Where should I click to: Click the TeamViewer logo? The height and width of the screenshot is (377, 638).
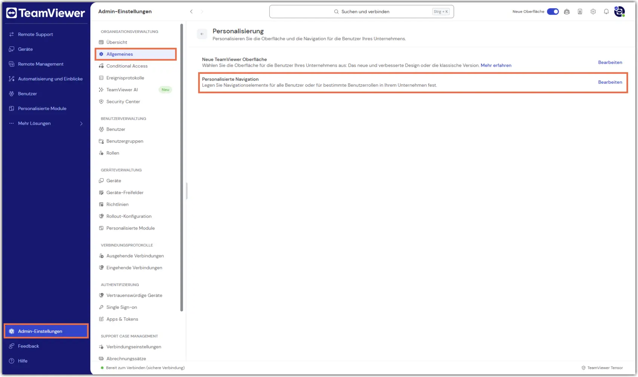[46, 13]
